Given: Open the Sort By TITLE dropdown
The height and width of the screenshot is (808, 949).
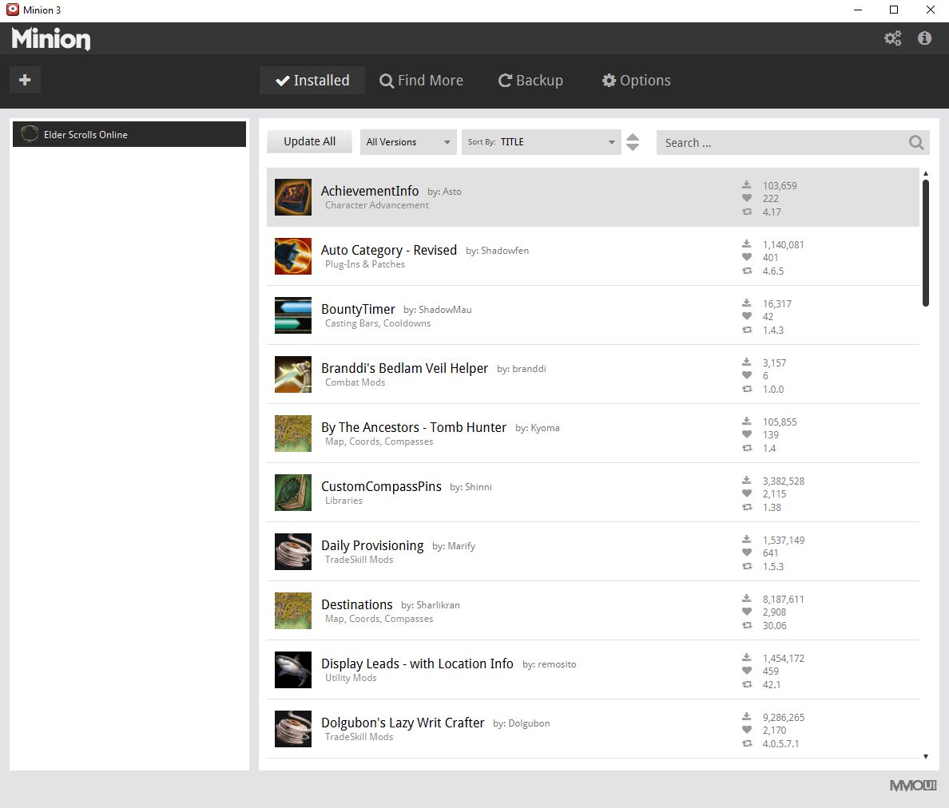Looking at the screenshot, I should pyautogui.click(x=541, y=142).
